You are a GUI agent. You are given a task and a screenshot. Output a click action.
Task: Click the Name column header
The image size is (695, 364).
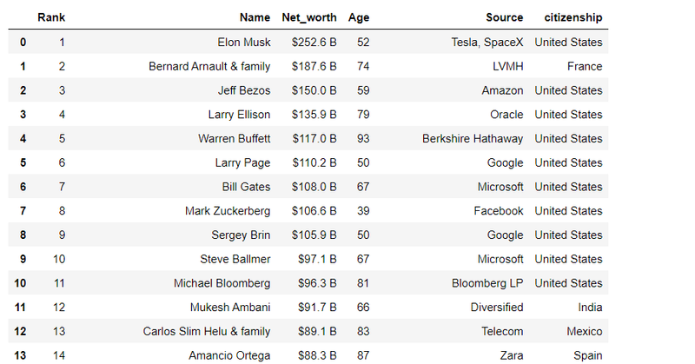click(x=255, y=17)
